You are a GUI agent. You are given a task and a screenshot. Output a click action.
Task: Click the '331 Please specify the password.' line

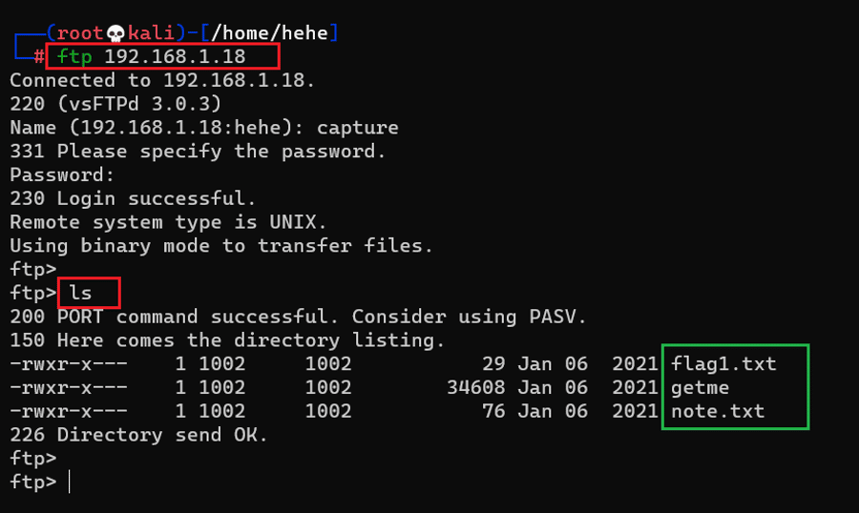tap(198, 151)
